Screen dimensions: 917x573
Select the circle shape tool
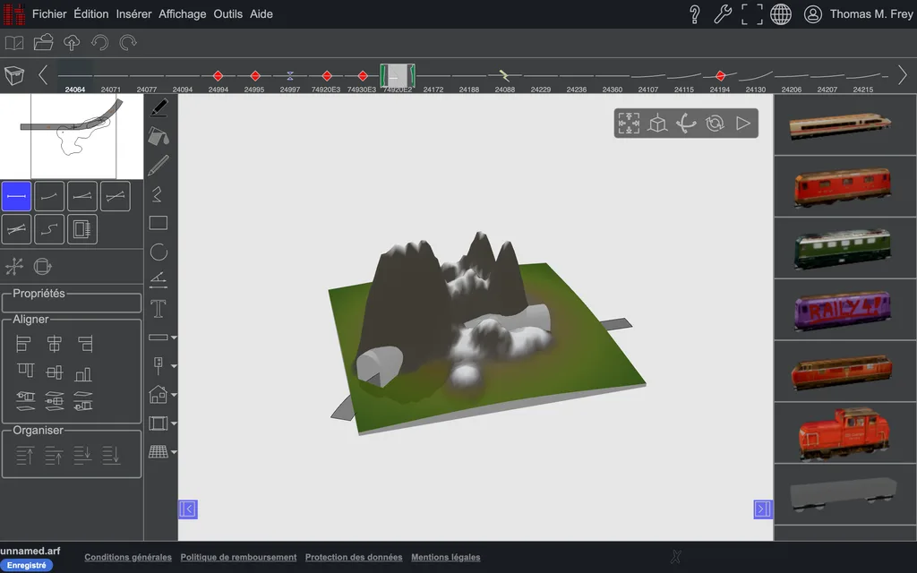159,252
